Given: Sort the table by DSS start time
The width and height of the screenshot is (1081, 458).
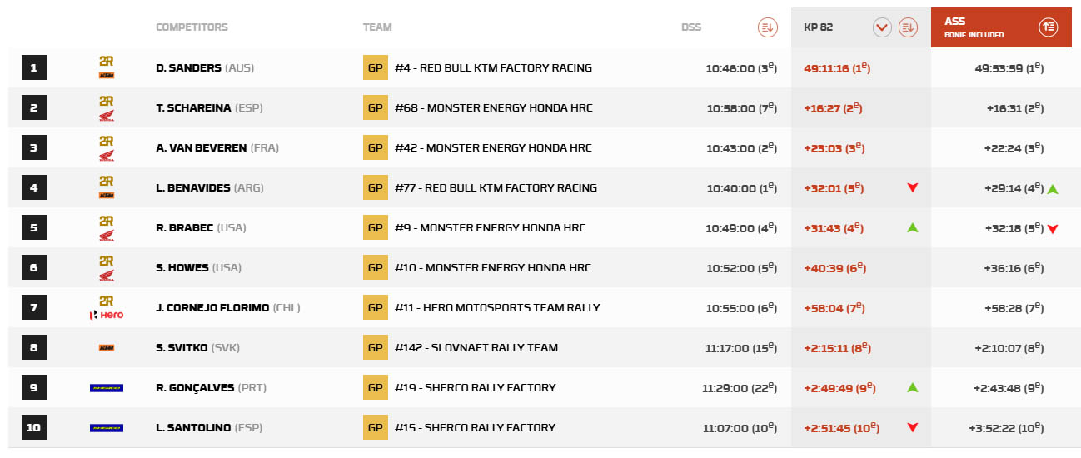Looking at the screenshot, I should [767, 27].
